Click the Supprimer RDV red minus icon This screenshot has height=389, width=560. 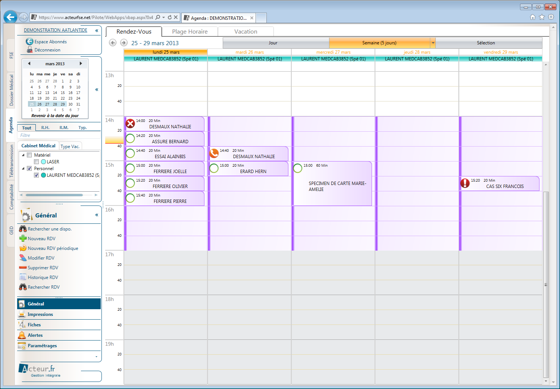23,267
